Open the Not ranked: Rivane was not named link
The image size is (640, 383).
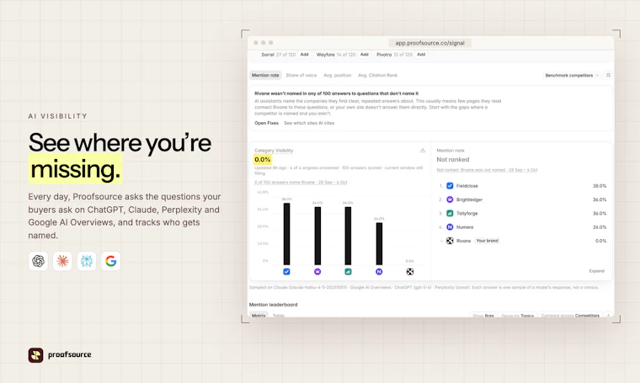tap(487, 170)
